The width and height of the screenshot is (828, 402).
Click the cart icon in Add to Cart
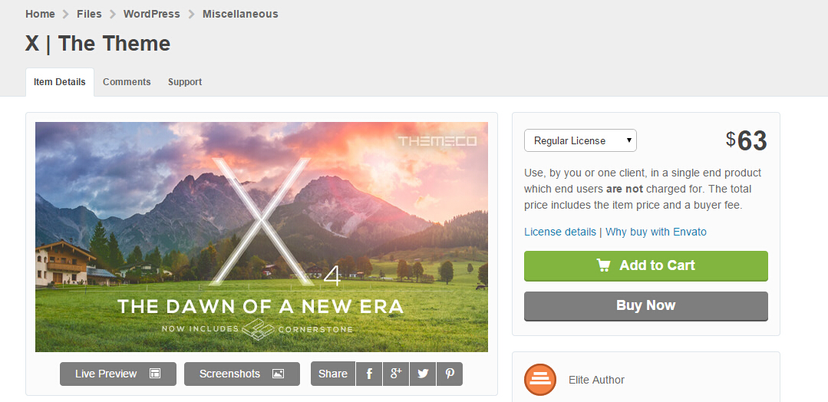604,265
